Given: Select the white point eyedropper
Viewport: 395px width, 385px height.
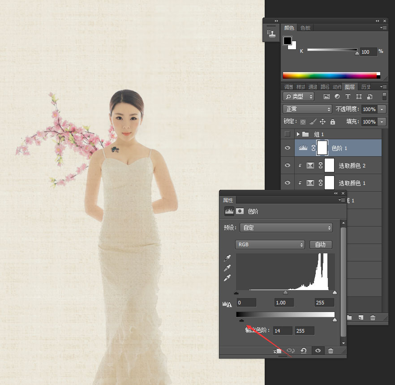Looking at the screenshot, I should click(227, 278).
